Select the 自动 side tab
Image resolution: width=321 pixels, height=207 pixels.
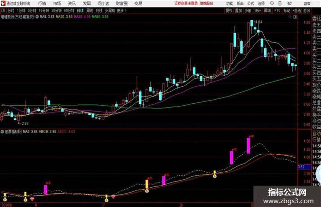click(x=317, y=134)
